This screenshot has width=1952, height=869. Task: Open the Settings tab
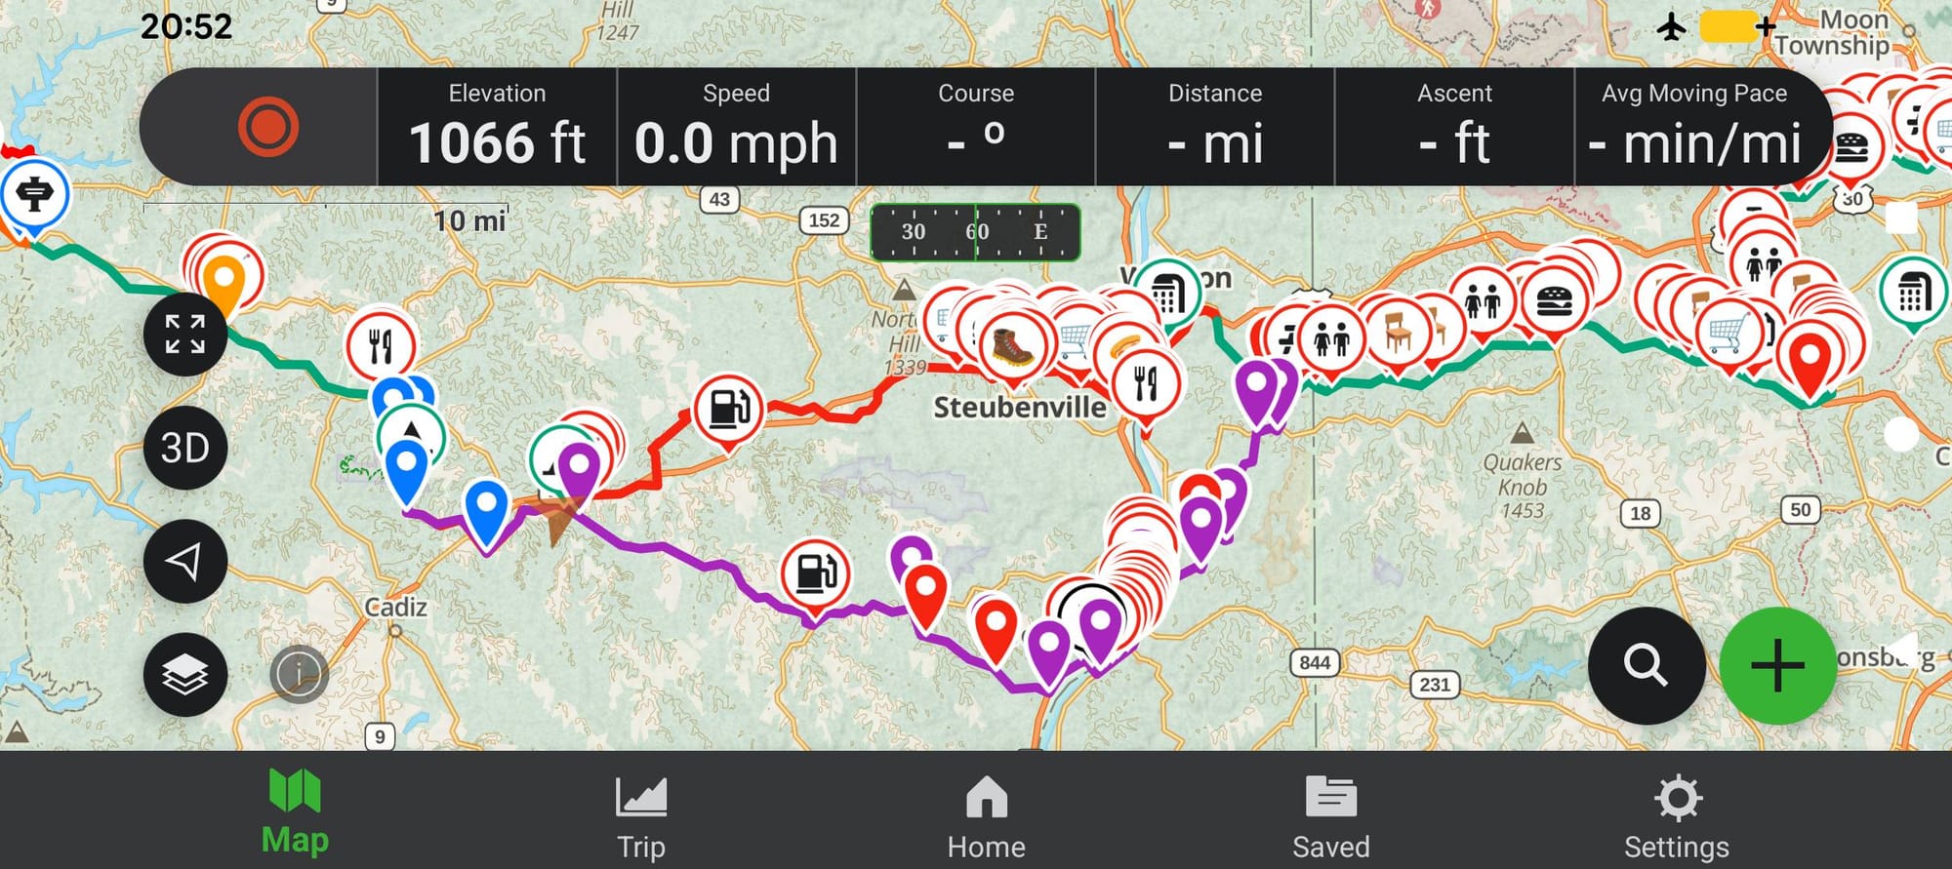[x=1677, y=818]
